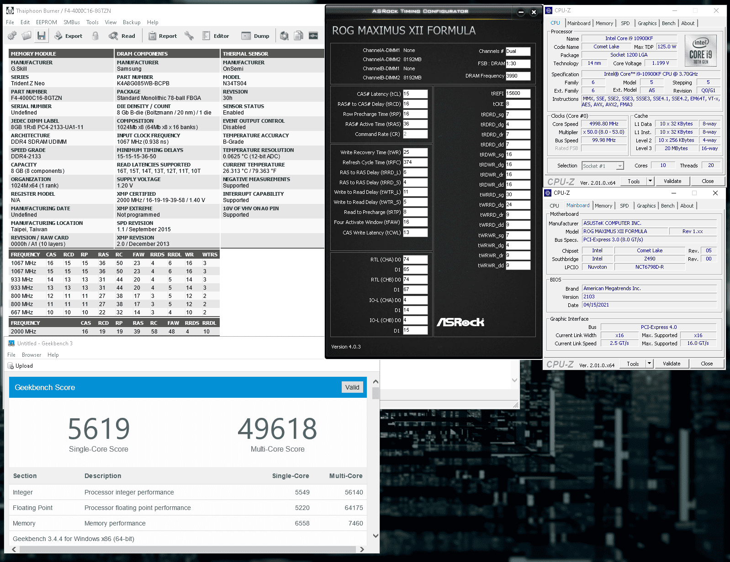Open the Browser menu in Geekbench

32,355
